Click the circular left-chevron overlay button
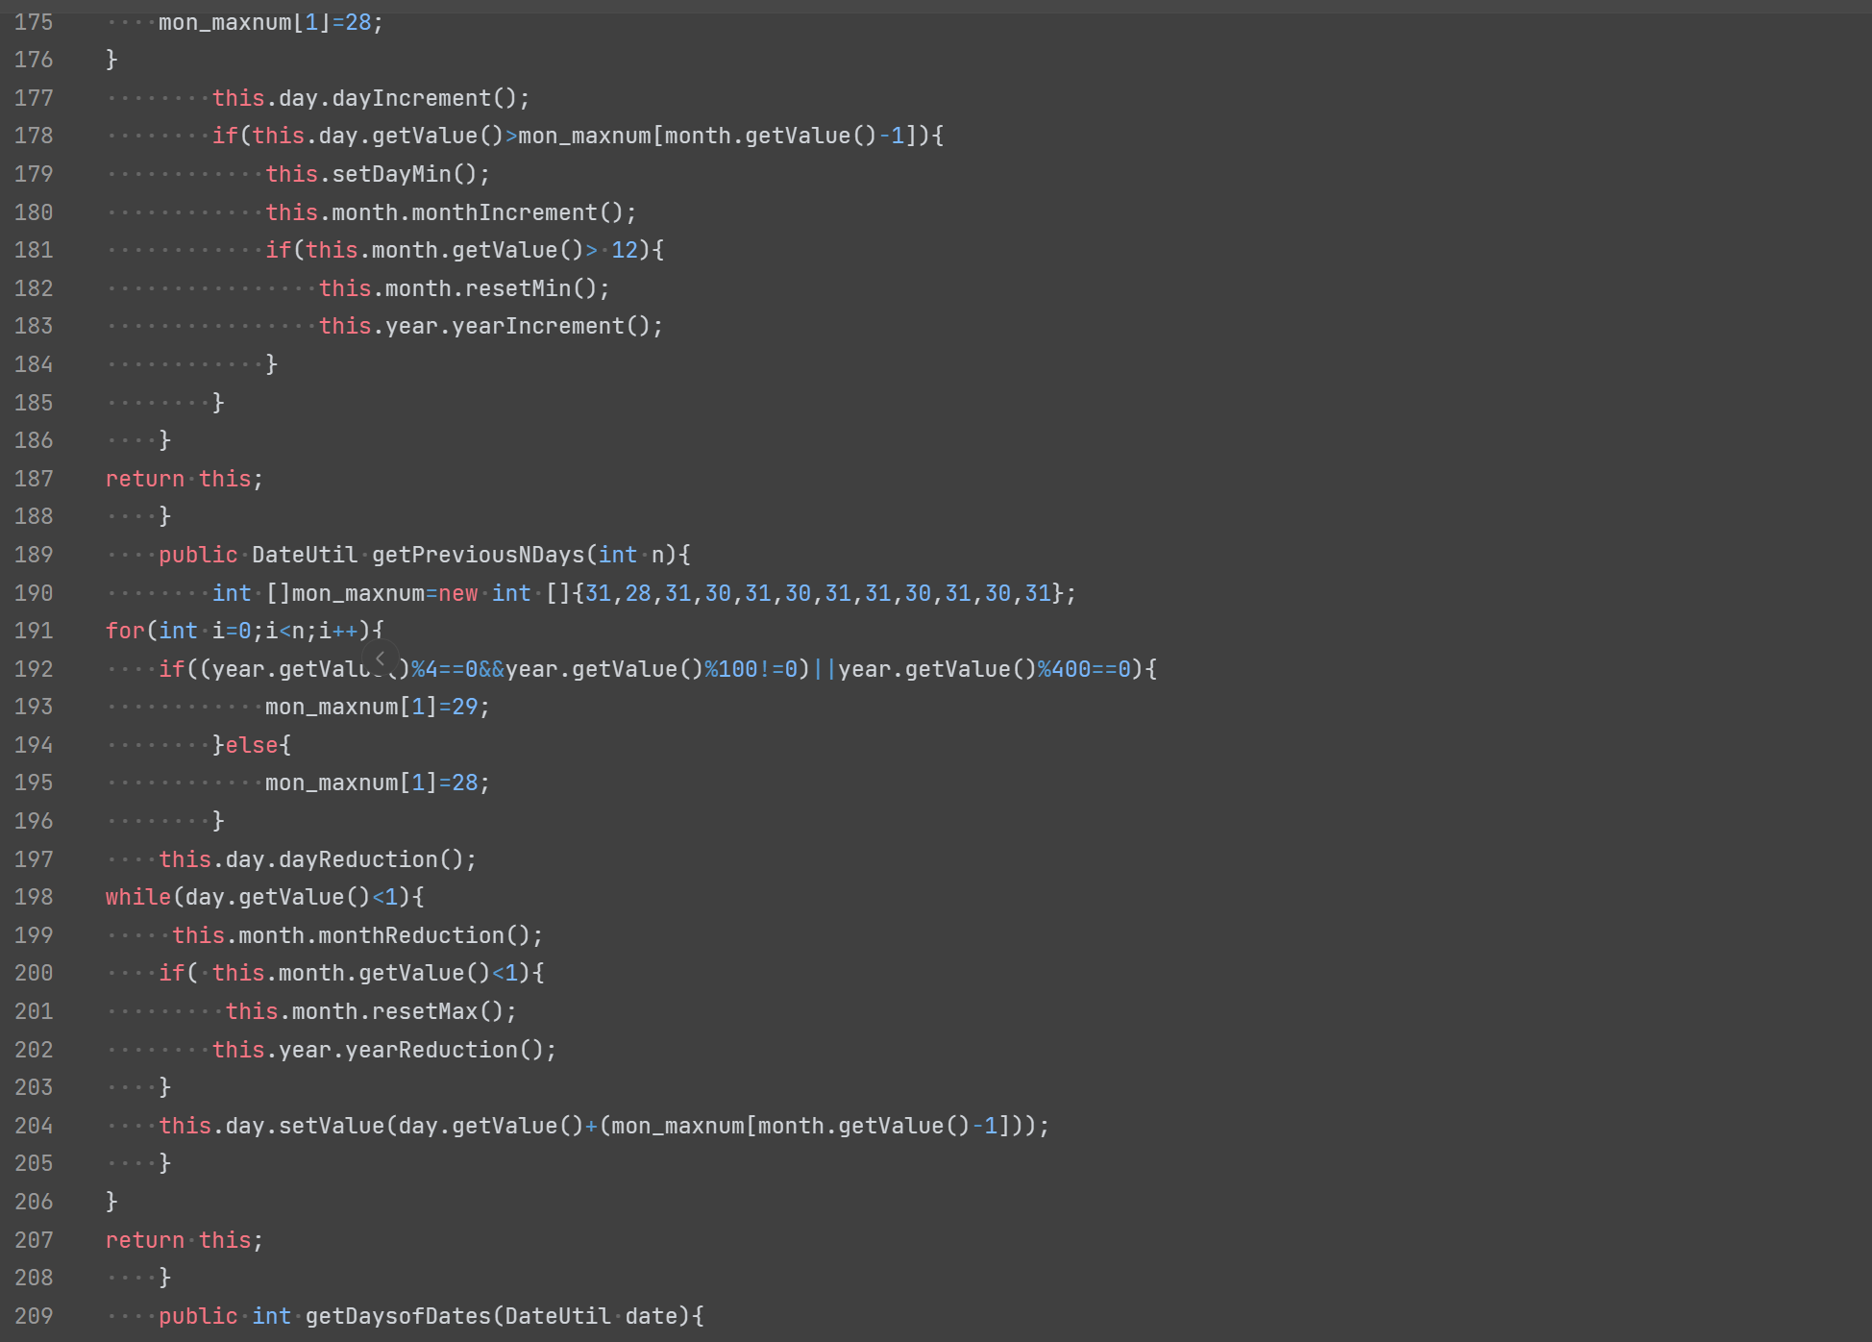This screenshot has width=1872, height=1342. (x=381, y=659)
